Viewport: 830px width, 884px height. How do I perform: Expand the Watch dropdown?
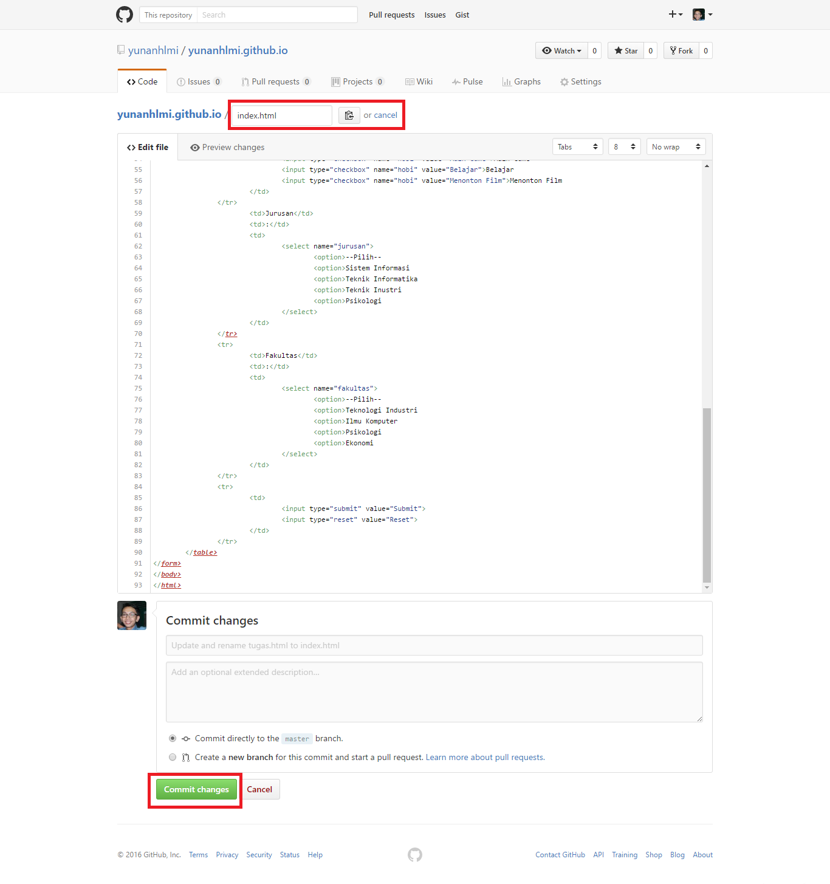(562, 51)
